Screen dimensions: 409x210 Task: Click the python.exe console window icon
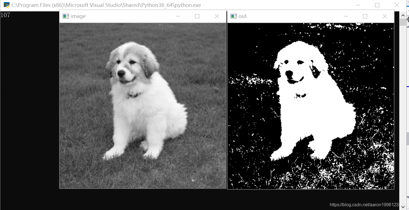[x=7, y=5]
